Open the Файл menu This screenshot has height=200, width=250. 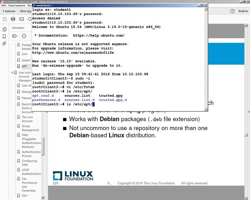(x=4, y=5)
